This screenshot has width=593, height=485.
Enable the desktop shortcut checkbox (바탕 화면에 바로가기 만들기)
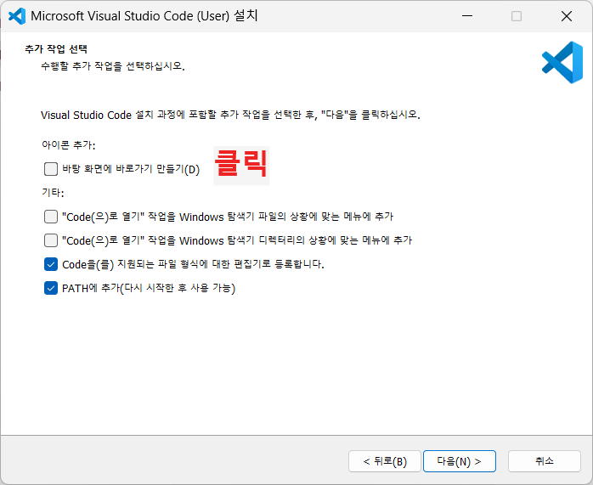pos(51,169)
